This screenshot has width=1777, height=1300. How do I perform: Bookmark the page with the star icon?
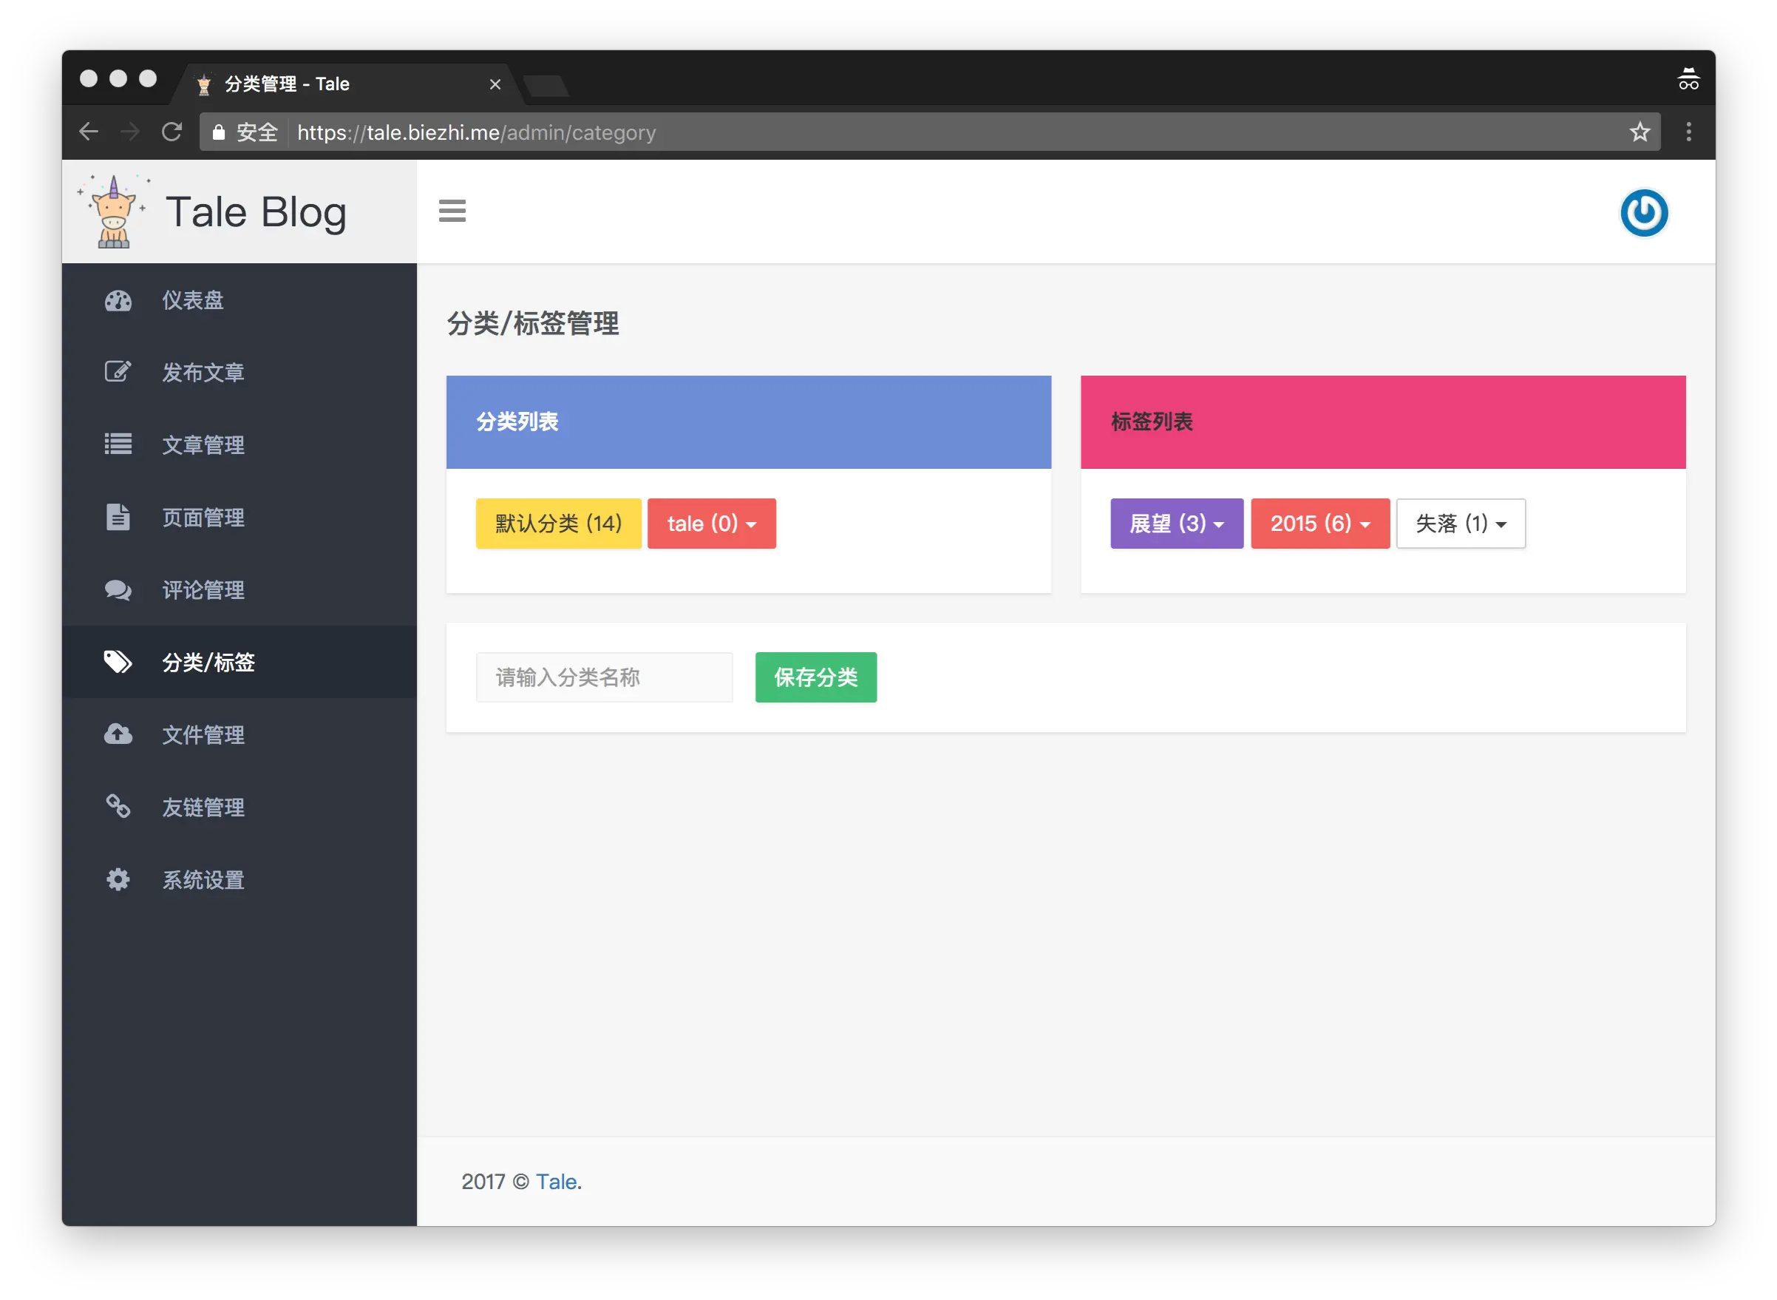[1640, 132]
